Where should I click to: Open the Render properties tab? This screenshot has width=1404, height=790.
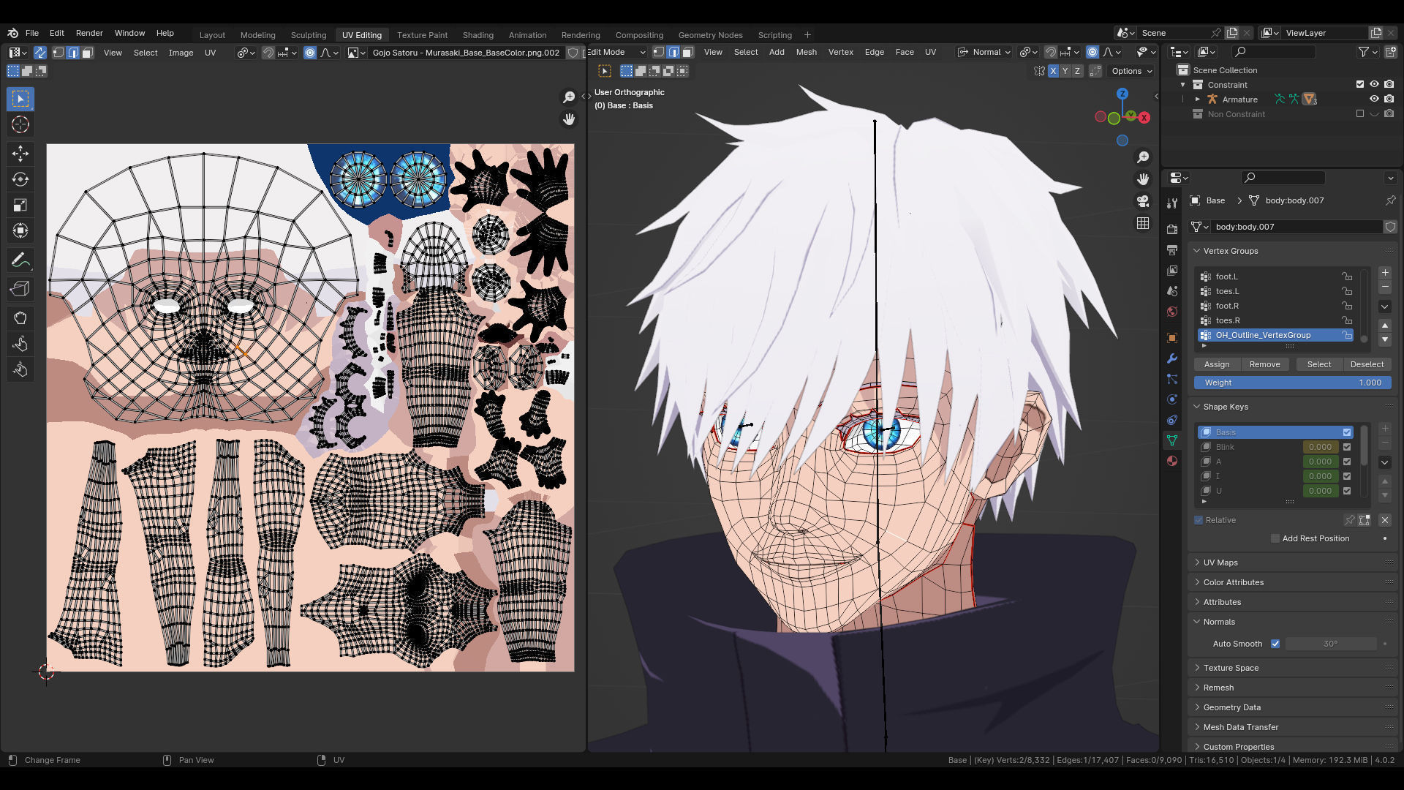pos(1172,229)
